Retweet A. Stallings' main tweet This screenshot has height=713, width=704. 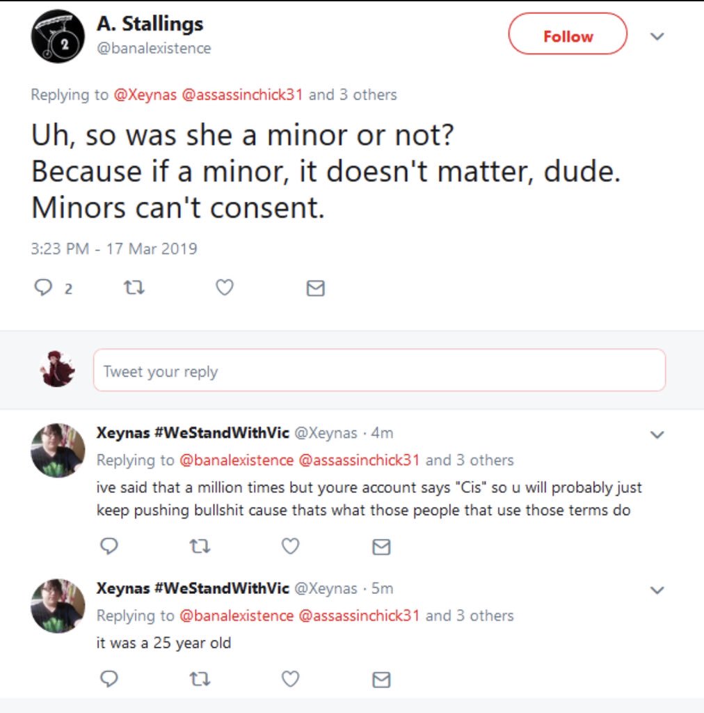coord(134,288)
